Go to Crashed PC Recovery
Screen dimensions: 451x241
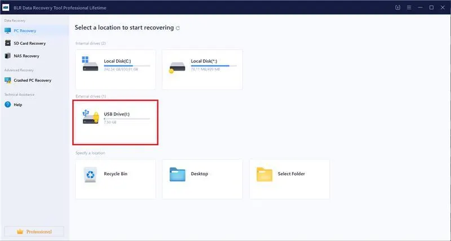coord(32,81)
